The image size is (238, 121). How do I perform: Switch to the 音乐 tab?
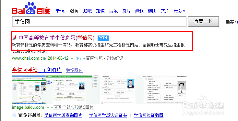(113, 11)
